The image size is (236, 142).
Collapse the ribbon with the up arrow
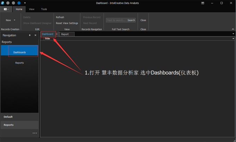[x=233, y=29]
